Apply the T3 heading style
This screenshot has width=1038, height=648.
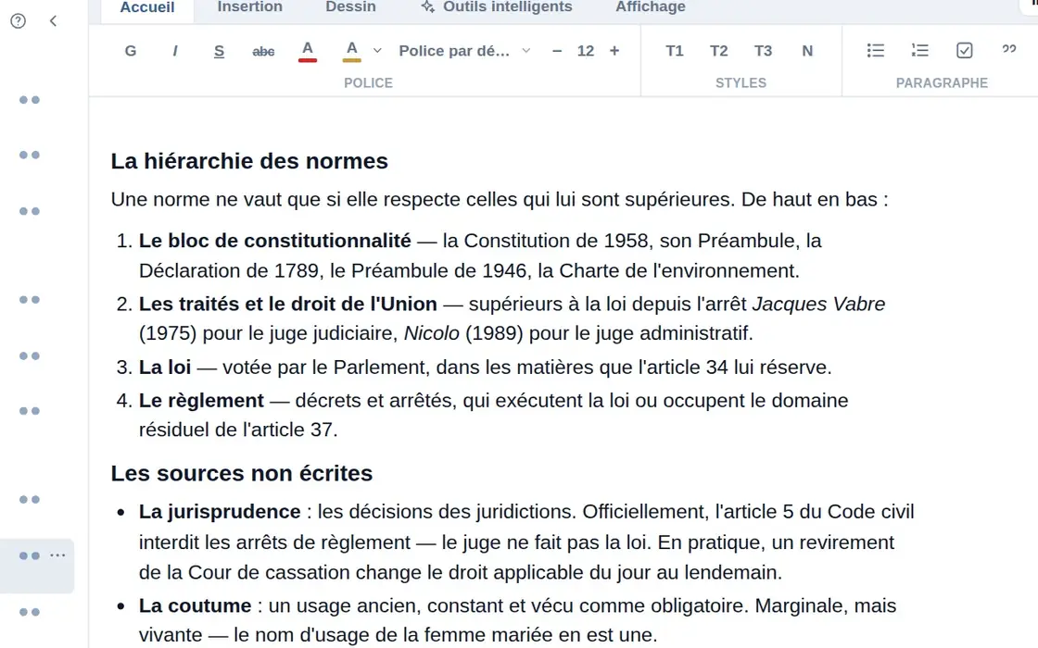(763, 51)
